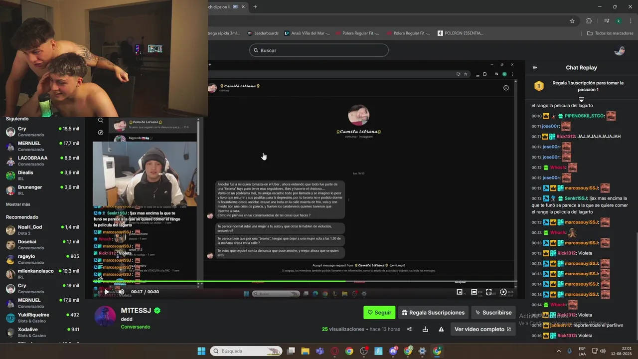Click Regala Suscripciones button

point(433,313)
